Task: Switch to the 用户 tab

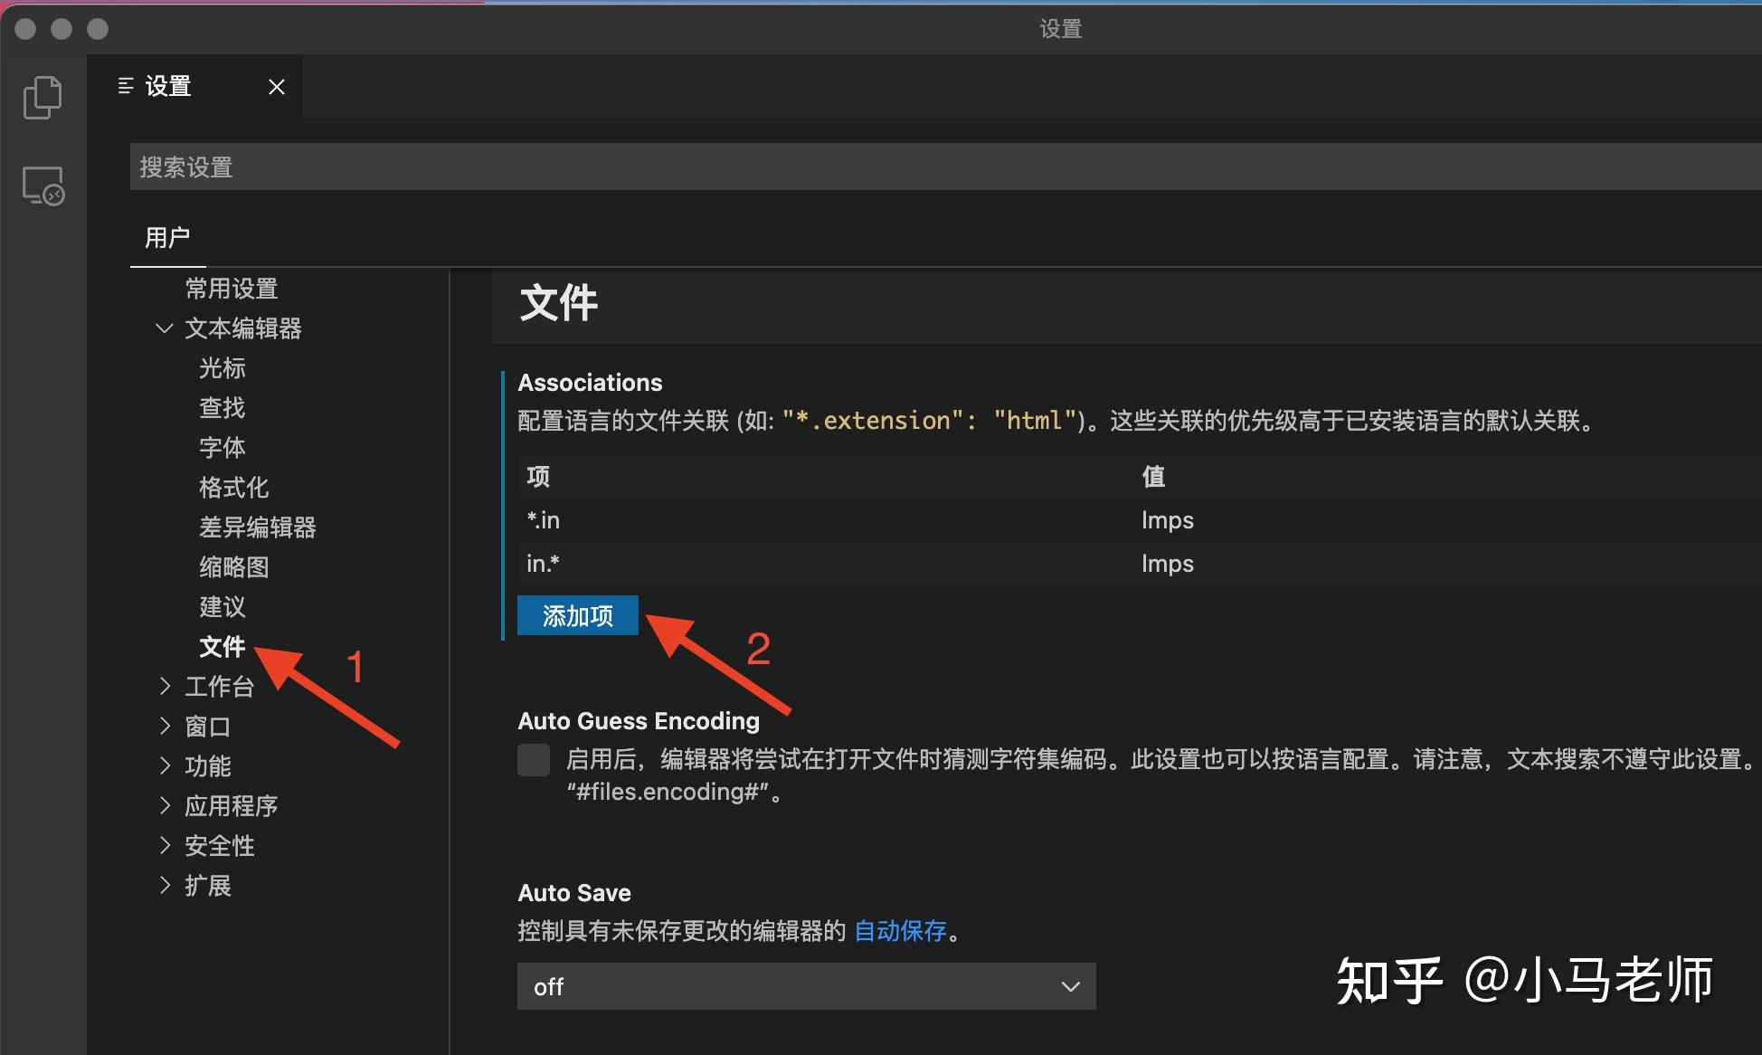Action: click(166, 237)
